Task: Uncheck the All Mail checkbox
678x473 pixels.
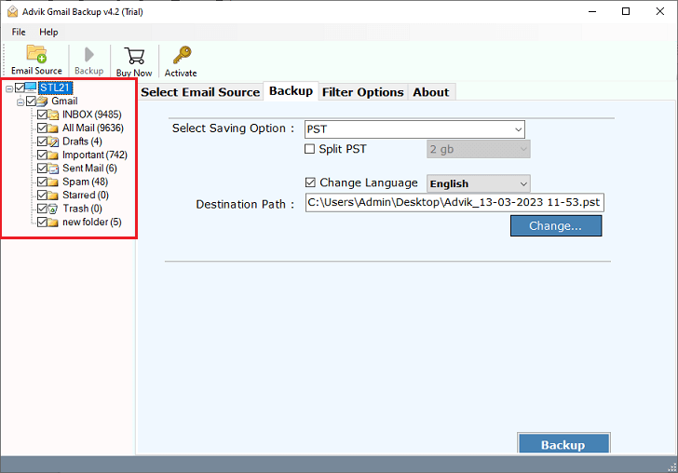Action: pos(42,128)
